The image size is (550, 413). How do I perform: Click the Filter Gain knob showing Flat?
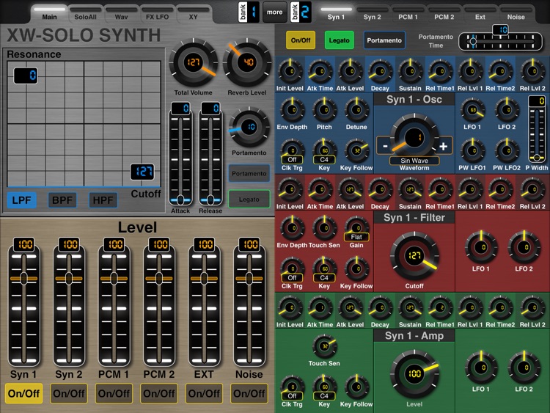356,229
